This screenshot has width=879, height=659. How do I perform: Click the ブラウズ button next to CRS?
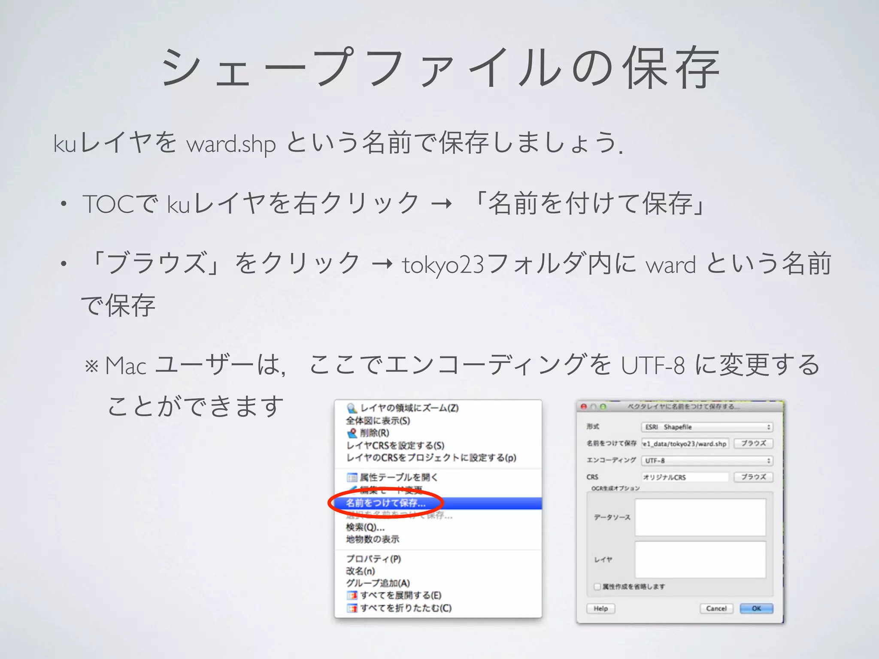[x=754, y=477]
